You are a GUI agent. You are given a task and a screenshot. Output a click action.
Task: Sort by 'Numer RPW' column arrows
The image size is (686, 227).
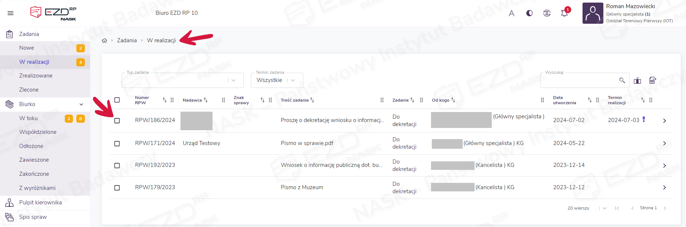pos(165,100)
